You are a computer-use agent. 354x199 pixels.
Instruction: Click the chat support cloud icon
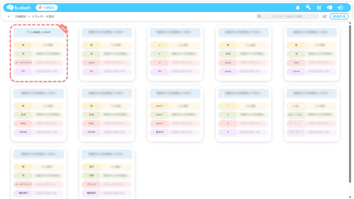click(x=329, y=8)
